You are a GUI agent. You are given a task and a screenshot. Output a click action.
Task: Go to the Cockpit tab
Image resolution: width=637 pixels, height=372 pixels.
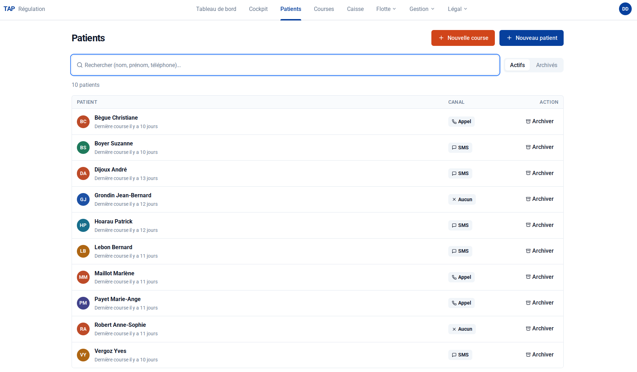coord(258,9)
